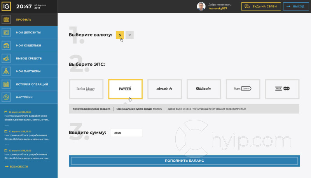Click the chat bubble icon in Будь на связи
Screen dimensions: 311x178
[x=247, y=6]
